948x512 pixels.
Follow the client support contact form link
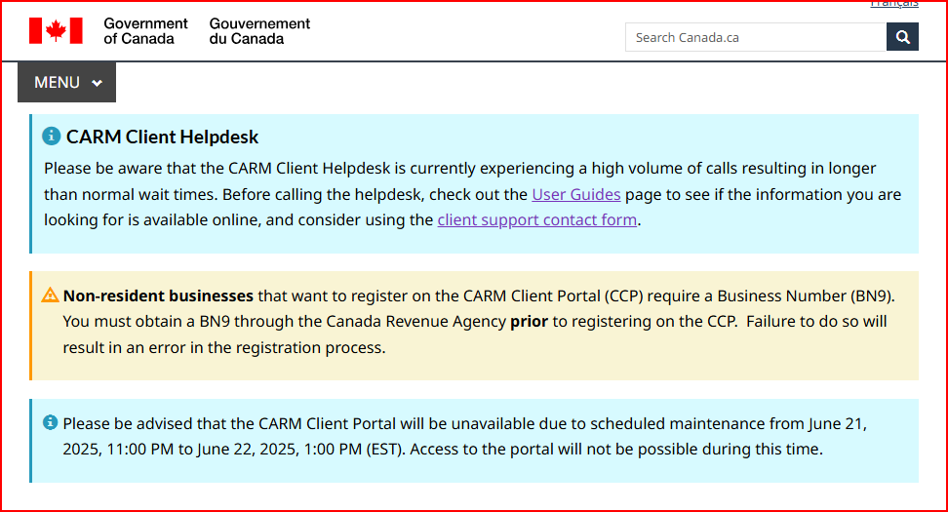(x=537, y=219)
